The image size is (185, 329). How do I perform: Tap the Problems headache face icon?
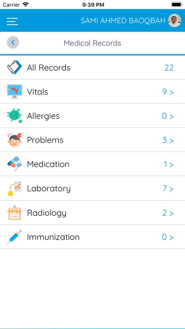click(14, 140)
